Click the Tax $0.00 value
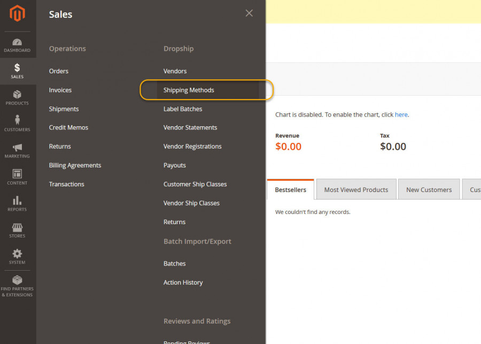481x344 pixels. (x=393, y=147)
